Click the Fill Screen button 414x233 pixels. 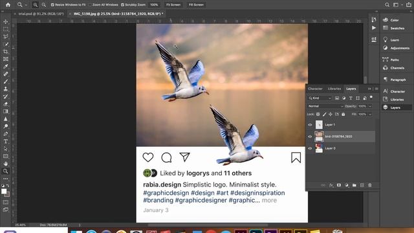196,5
